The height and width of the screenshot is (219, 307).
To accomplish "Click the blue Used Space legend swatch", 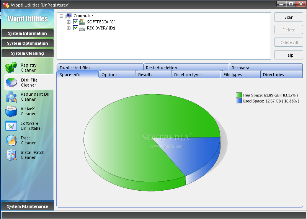I will pyautogui.click(x=239, y=101).
